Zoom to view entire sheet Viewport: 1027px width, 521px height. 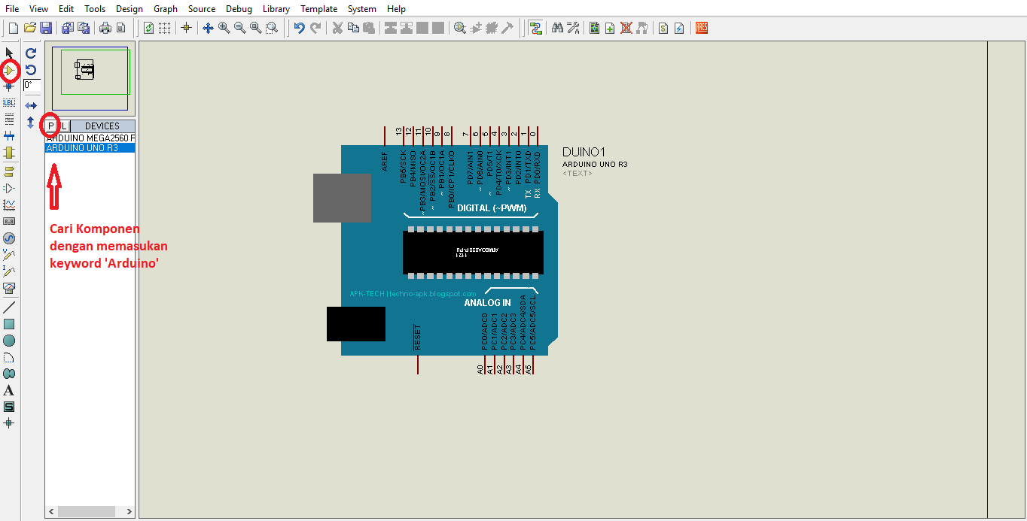point(256,28)
